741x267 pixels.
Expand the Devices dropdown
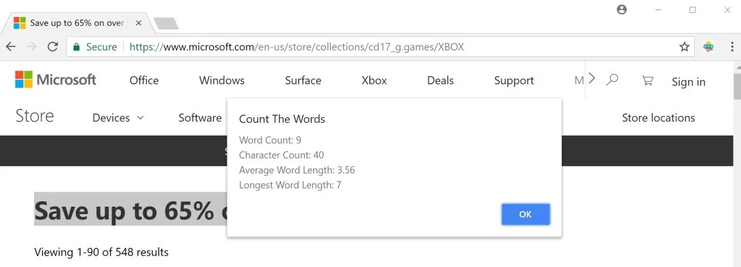pyautogui.click(x=118, y=118)
